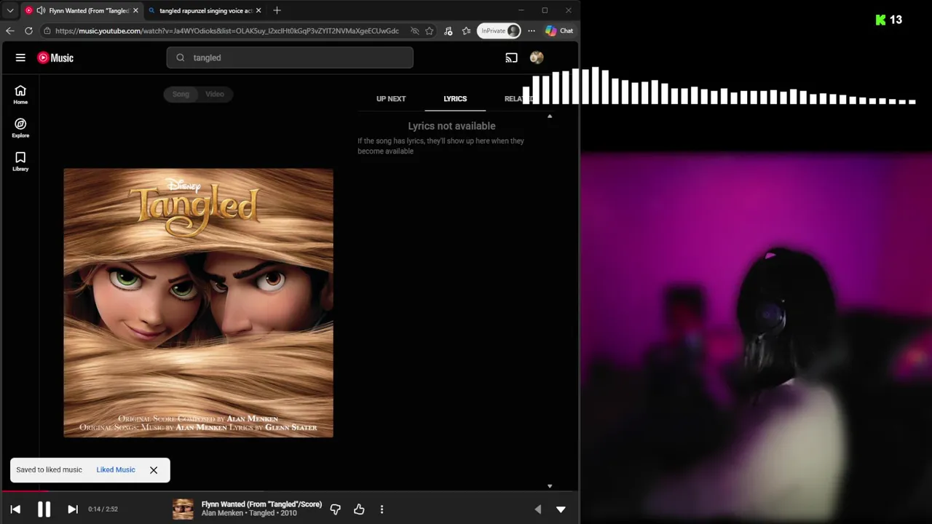Collapse the player page with down arrow
The width and height of the screenshot is (932, 524).
(x=561, y=509)
